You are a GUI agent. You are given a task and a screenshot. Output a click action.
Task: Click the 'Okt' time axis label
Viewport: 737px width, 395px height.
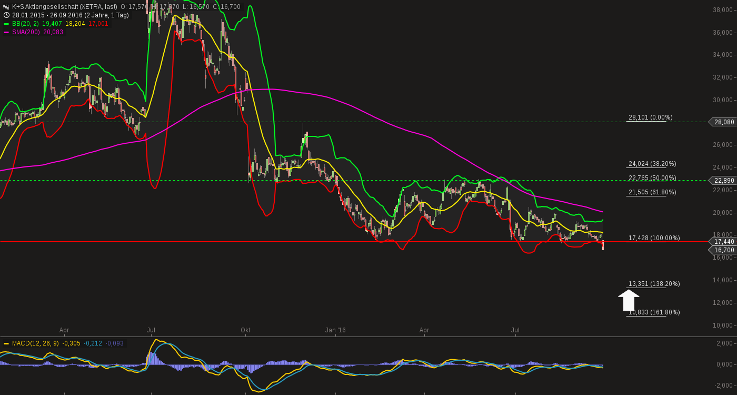click(x=245, y=330)
